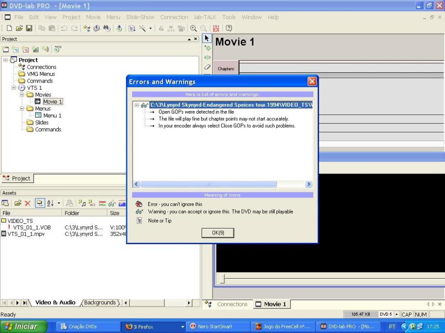Open the sort dropdown arrow in Assets
445x333 pixels.
[59, 203]
